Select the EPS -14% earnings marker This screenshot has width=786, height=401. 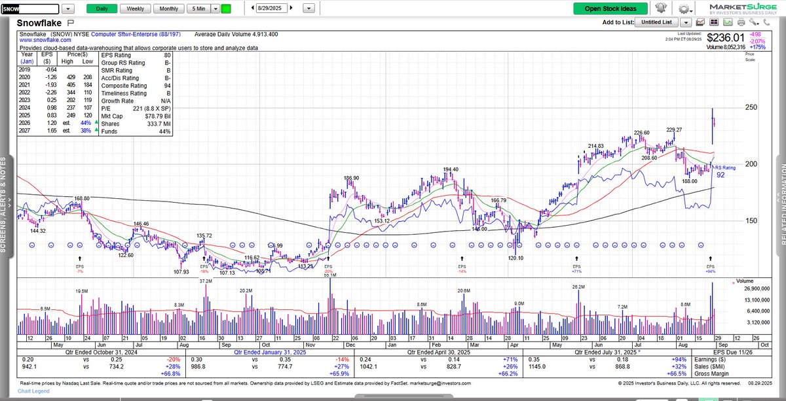(462, 265)
